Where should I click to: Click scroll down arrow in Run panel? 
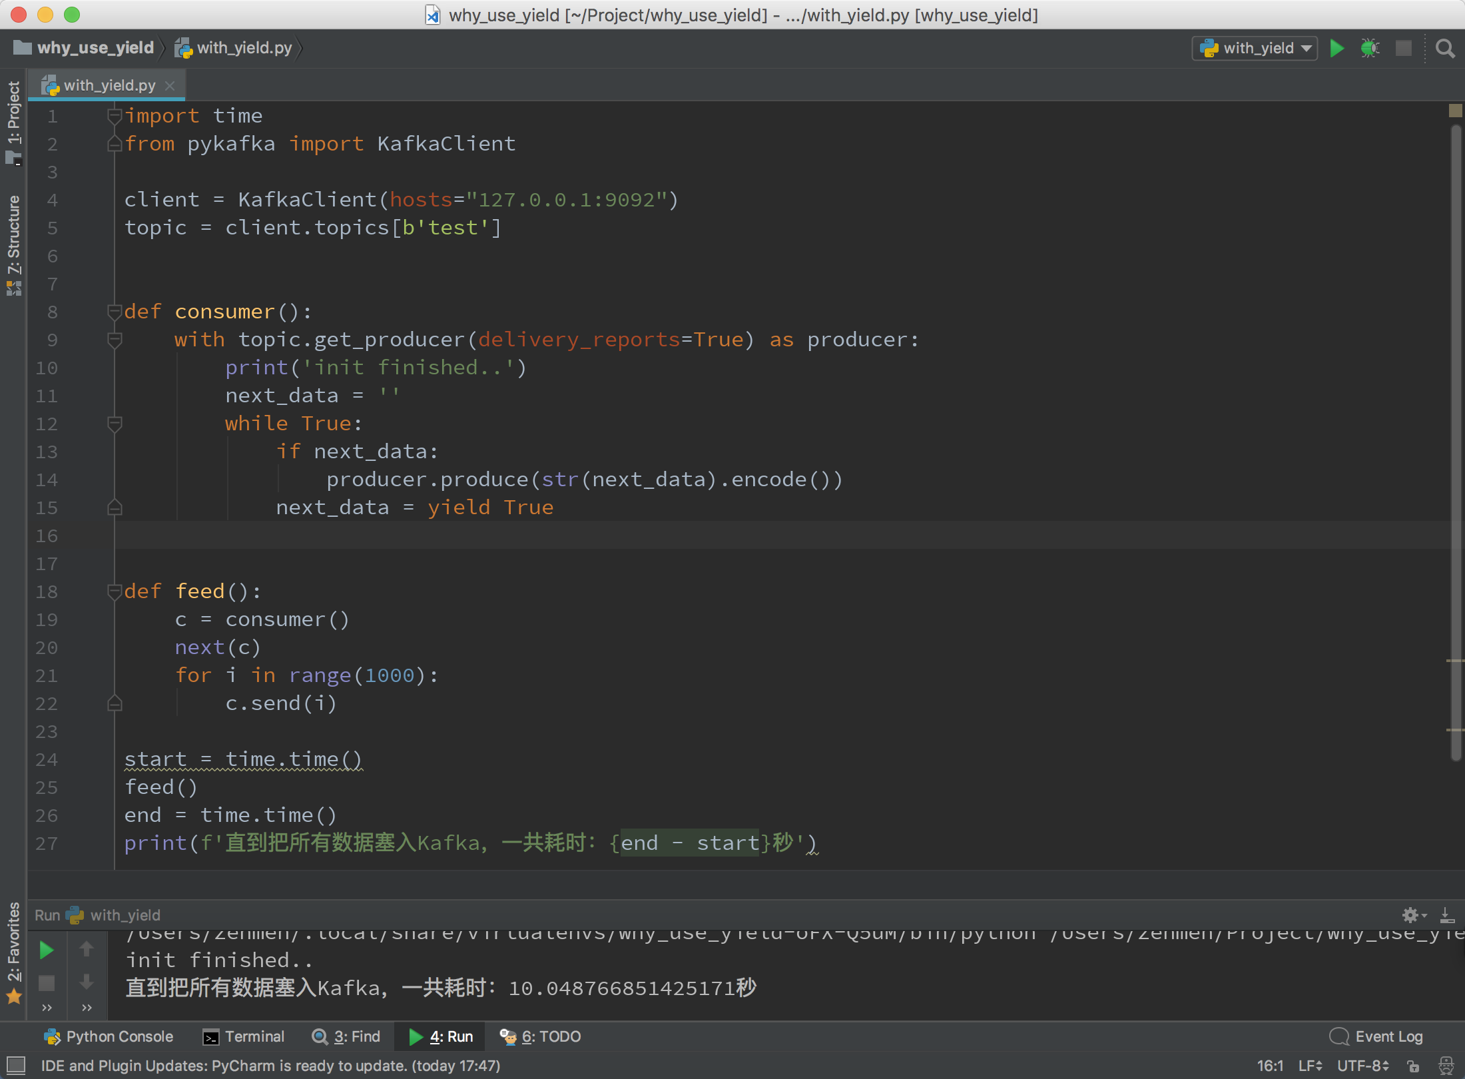pos(87,982)
